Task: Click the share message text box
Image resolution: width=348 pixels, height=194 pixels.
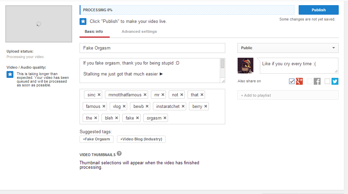Action: [299, 66]
